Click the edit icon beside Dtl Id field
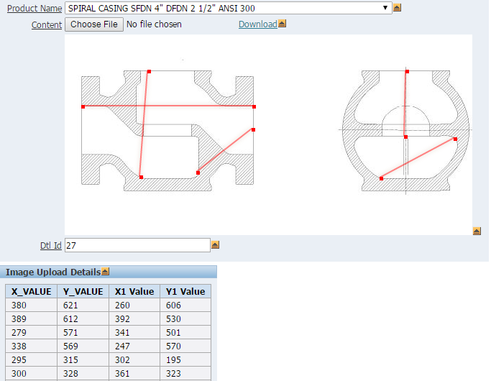The image size is (491, 381). [x=215, y=245]
